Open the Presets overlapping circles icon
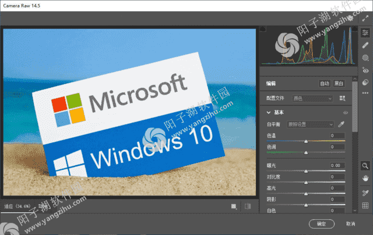373x235 pixels. tap(365, 83)
